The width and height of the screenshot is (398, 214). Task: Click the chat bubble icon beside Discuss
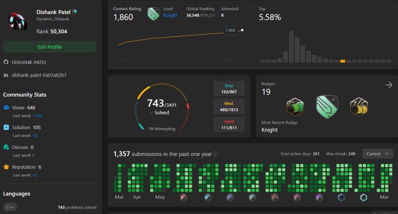[6, 147]
